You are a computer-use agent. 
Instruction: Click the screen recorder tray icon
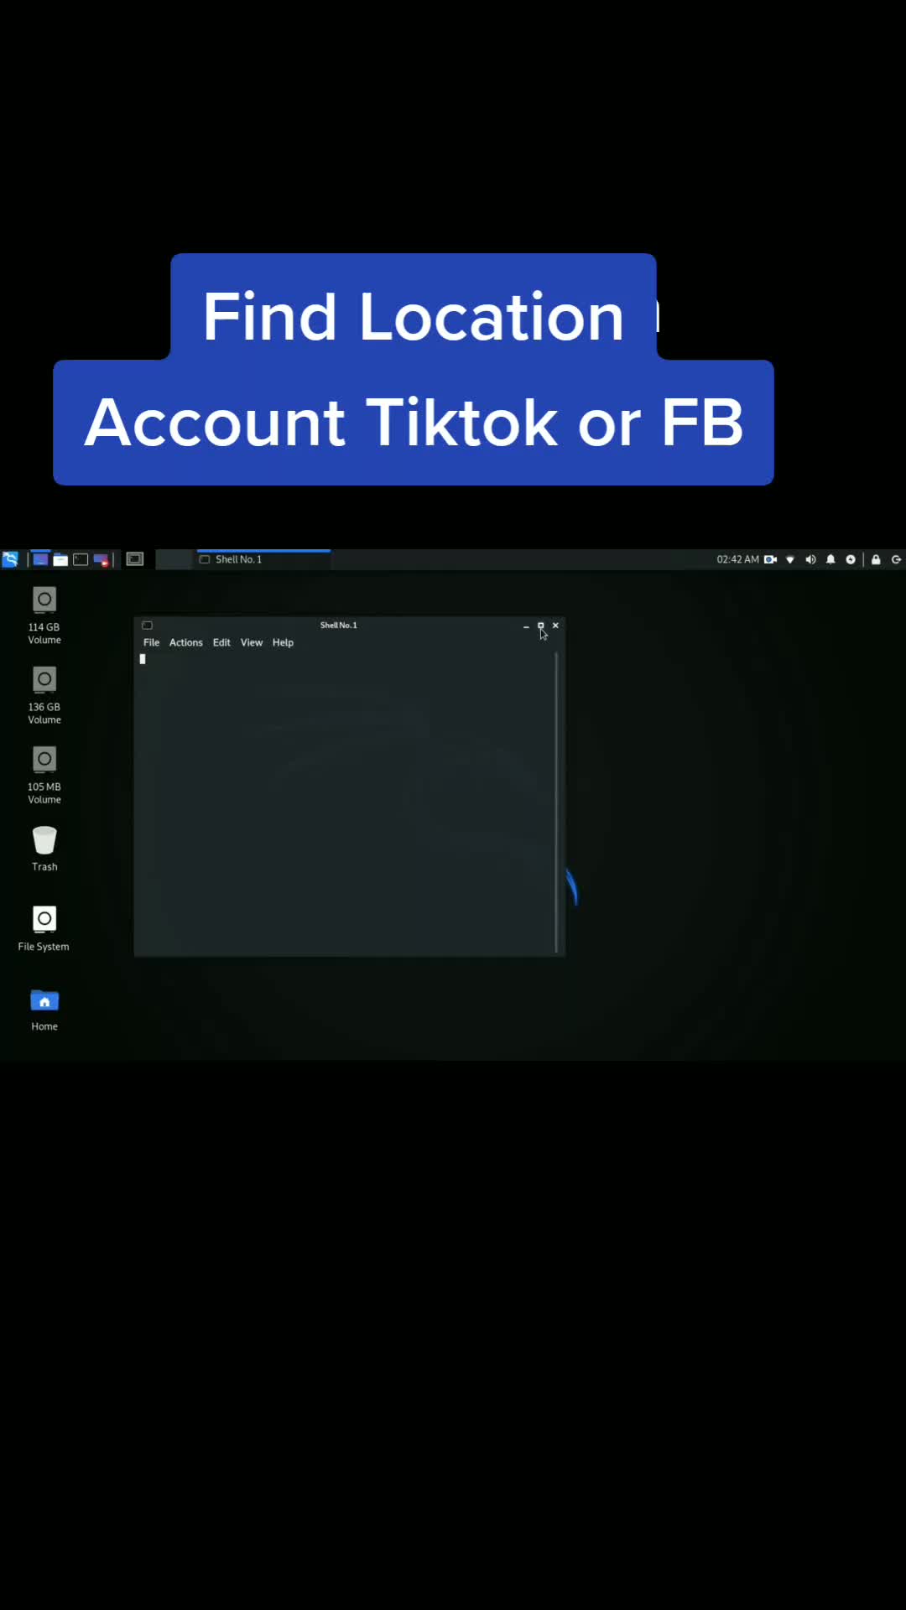tap(770, 559)
